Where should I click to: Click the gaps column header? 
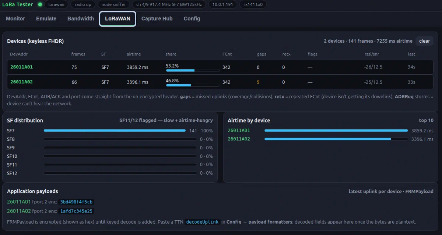262,54
